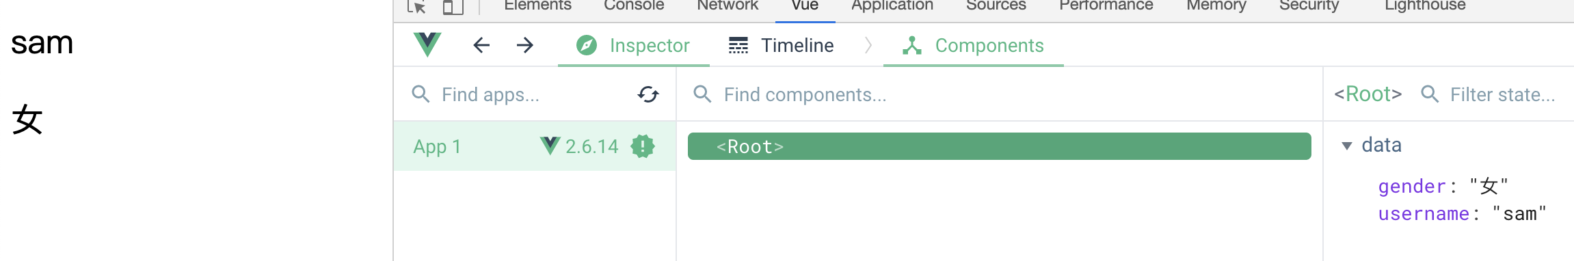
Task: Switch to the Timeline tab
Action: pos(782,45)
